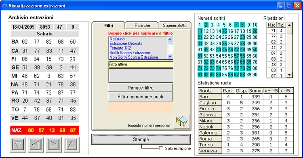Click the right-pointing triangle navigation button
The width and height of the screenshot is (303, 158).
(x=54, y=144)
